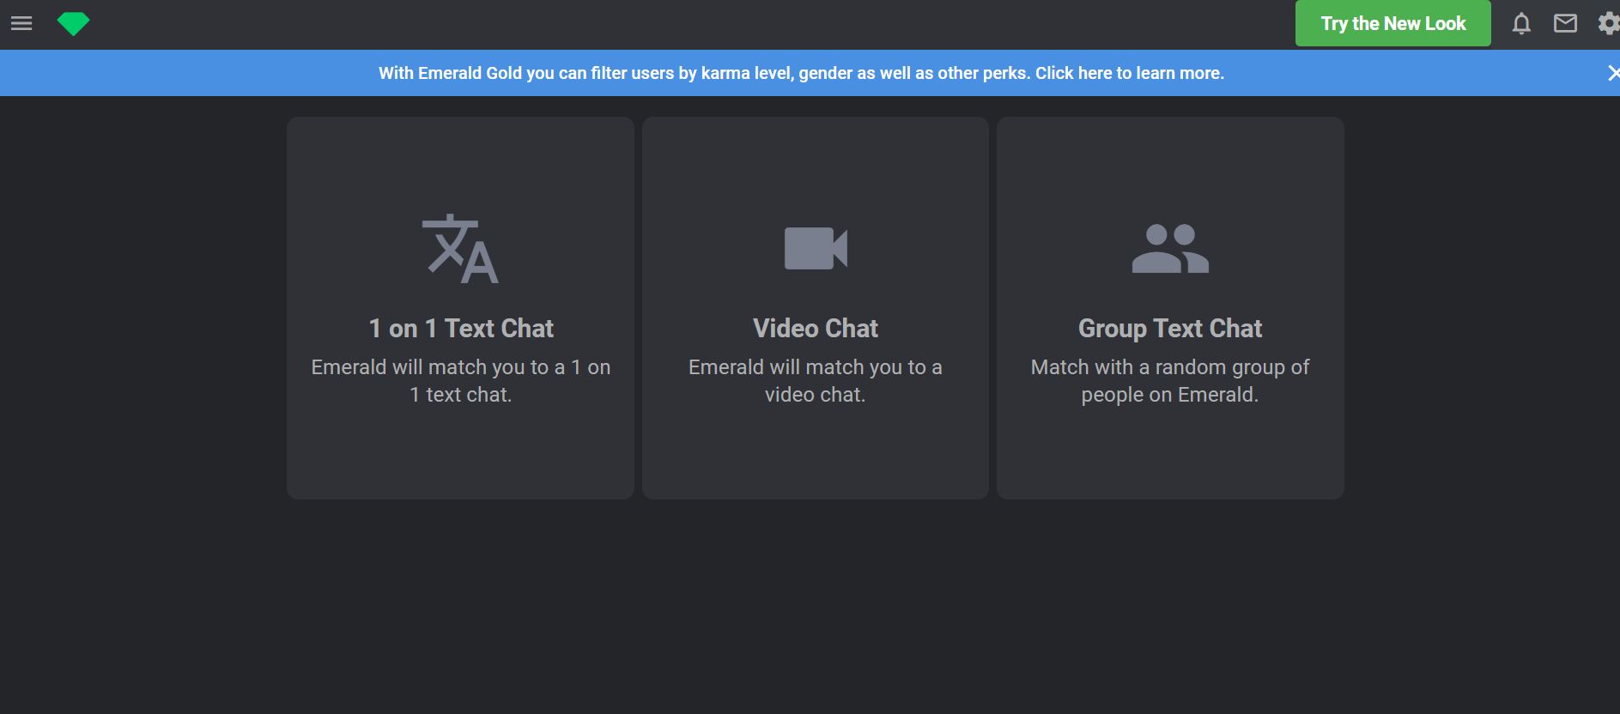The width and height of the screenshot is (1620, 714).
Task: Click the Emerald Gold banner text
Action: pos(801,73)
